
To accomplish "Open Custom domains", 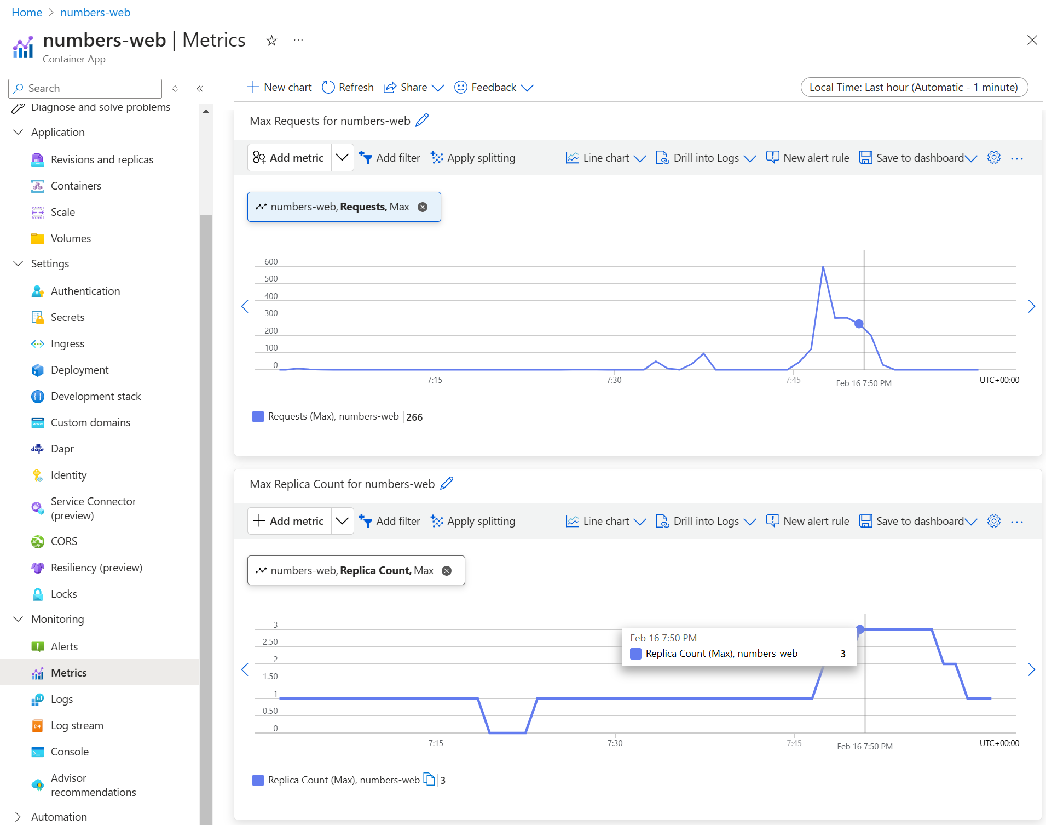I will click(x=90, y=422).
